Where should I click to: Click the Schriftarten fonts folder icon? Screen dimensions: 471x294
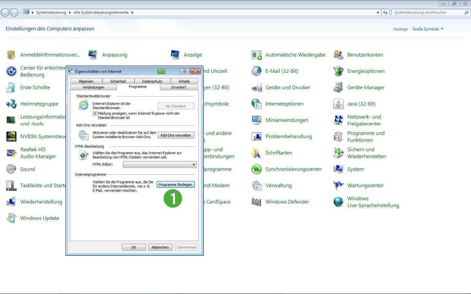pyautogui.click(x=256, y=153)
